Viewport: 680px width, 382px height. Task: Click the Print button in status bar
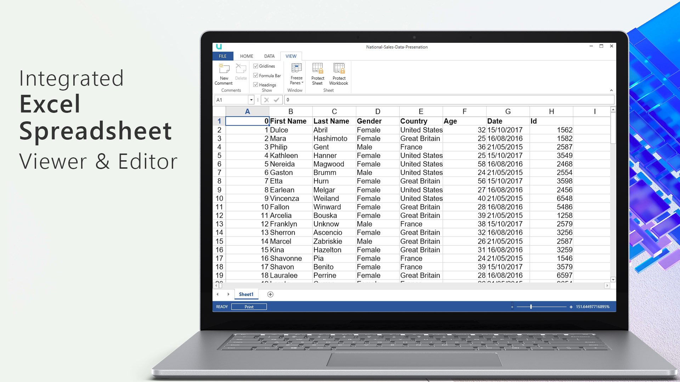pyautogui.click(x=249, y=307)
